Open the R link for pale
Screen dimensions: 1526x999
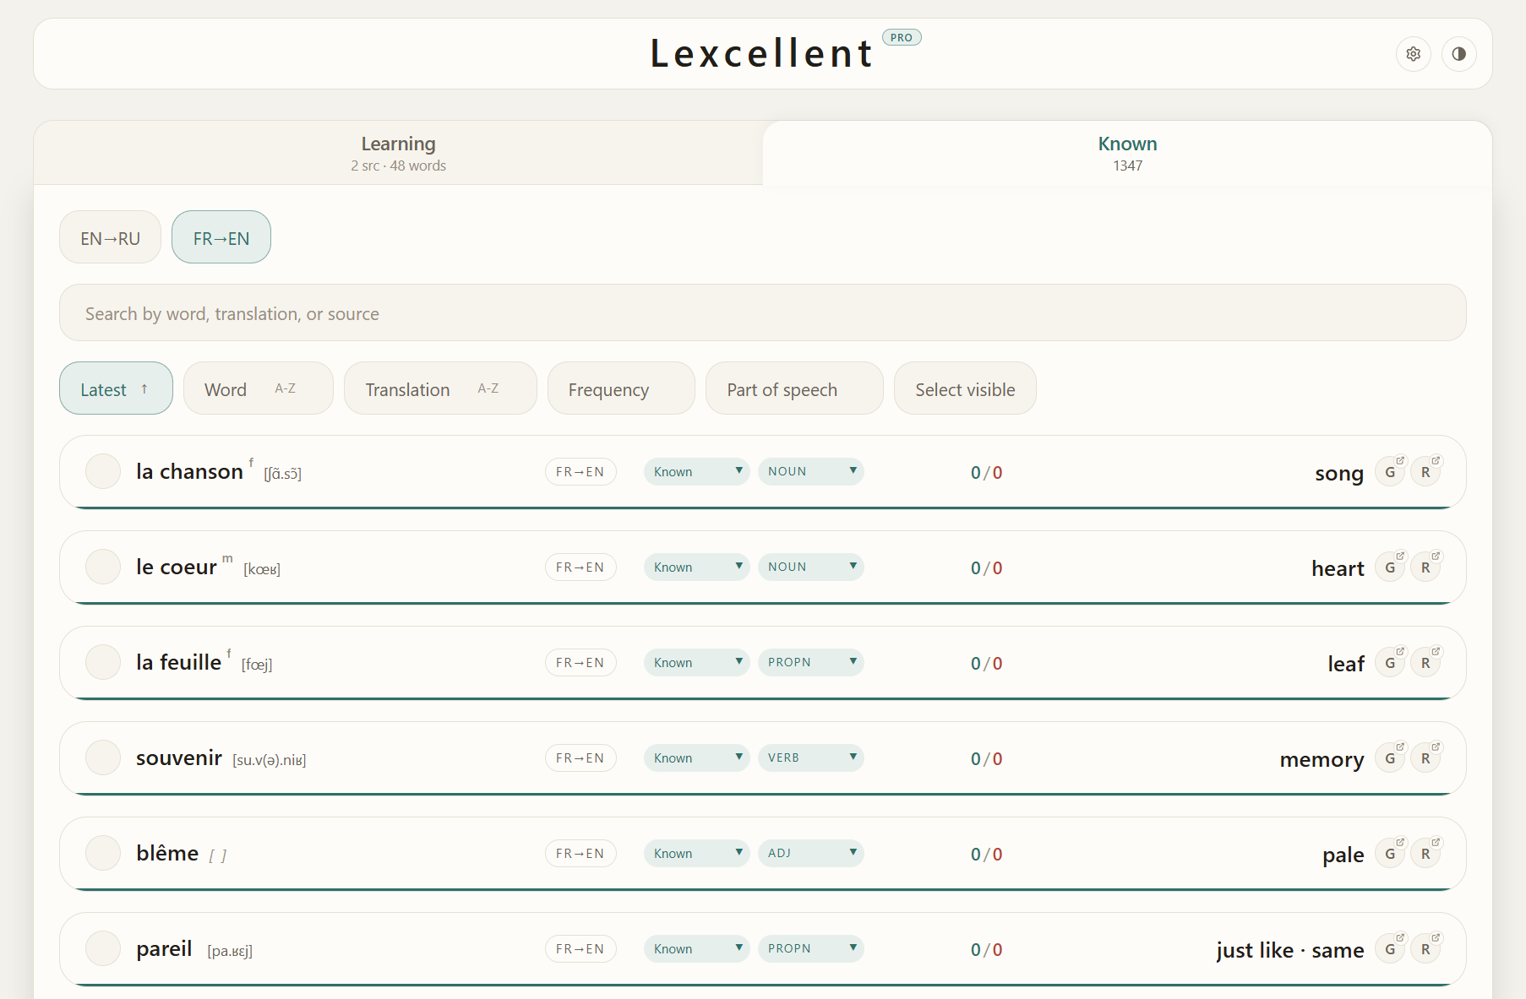1425,854
